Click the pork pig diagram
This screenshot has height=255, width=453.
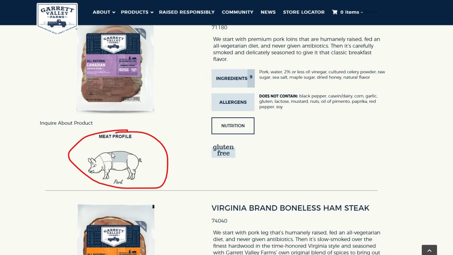click(115, 165)
